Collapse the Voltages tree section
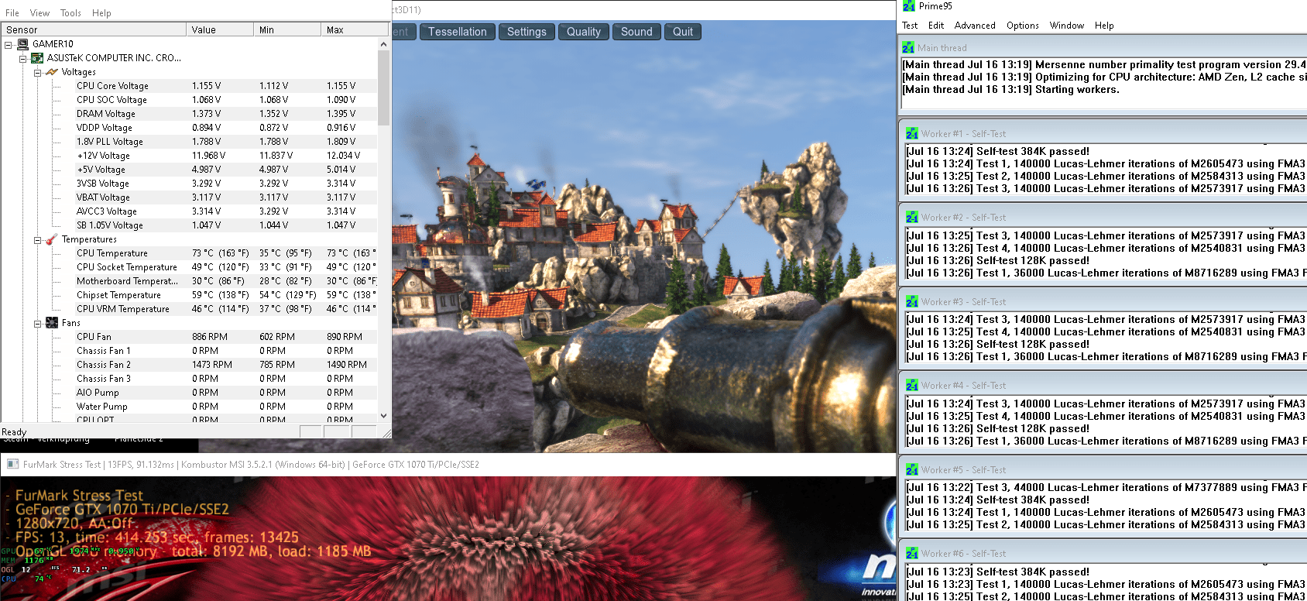The image size is (1307, 601). coord(37,72)
